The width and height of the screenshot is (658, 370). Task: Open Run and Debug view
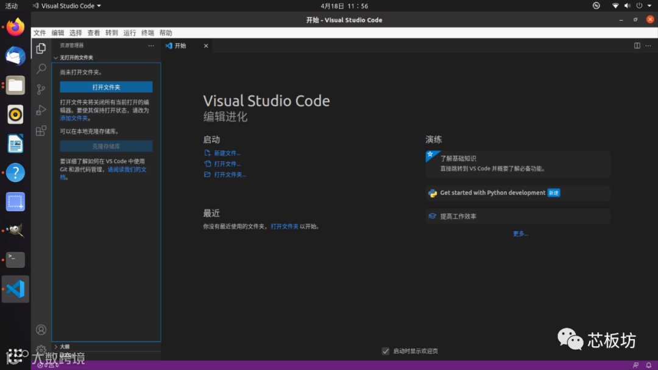[41, 110]
